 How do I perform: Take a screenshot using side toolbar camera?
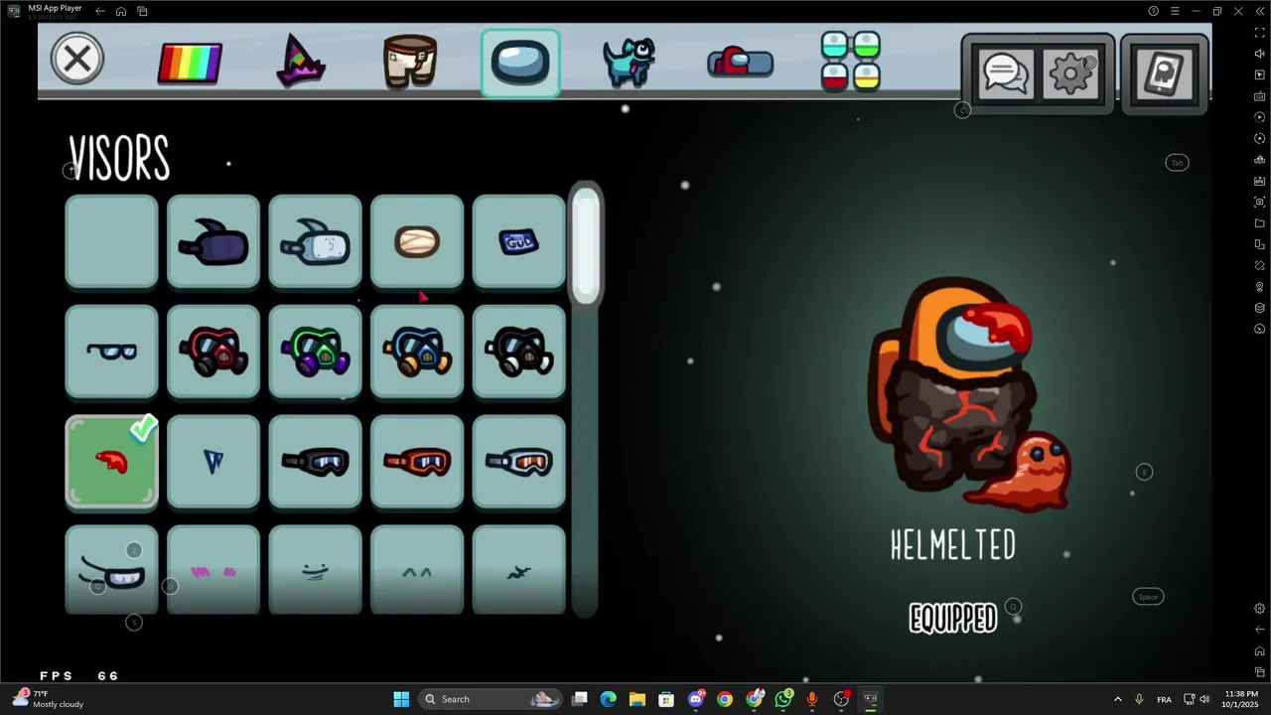[x=1260, y=202]
